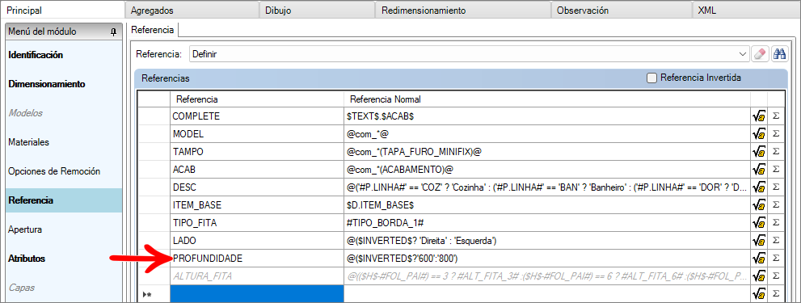The height and width of the screenshot is (303, 801).
Task: Open formula editor for ITEM_BASE row
Action: (x=759, y=205)
